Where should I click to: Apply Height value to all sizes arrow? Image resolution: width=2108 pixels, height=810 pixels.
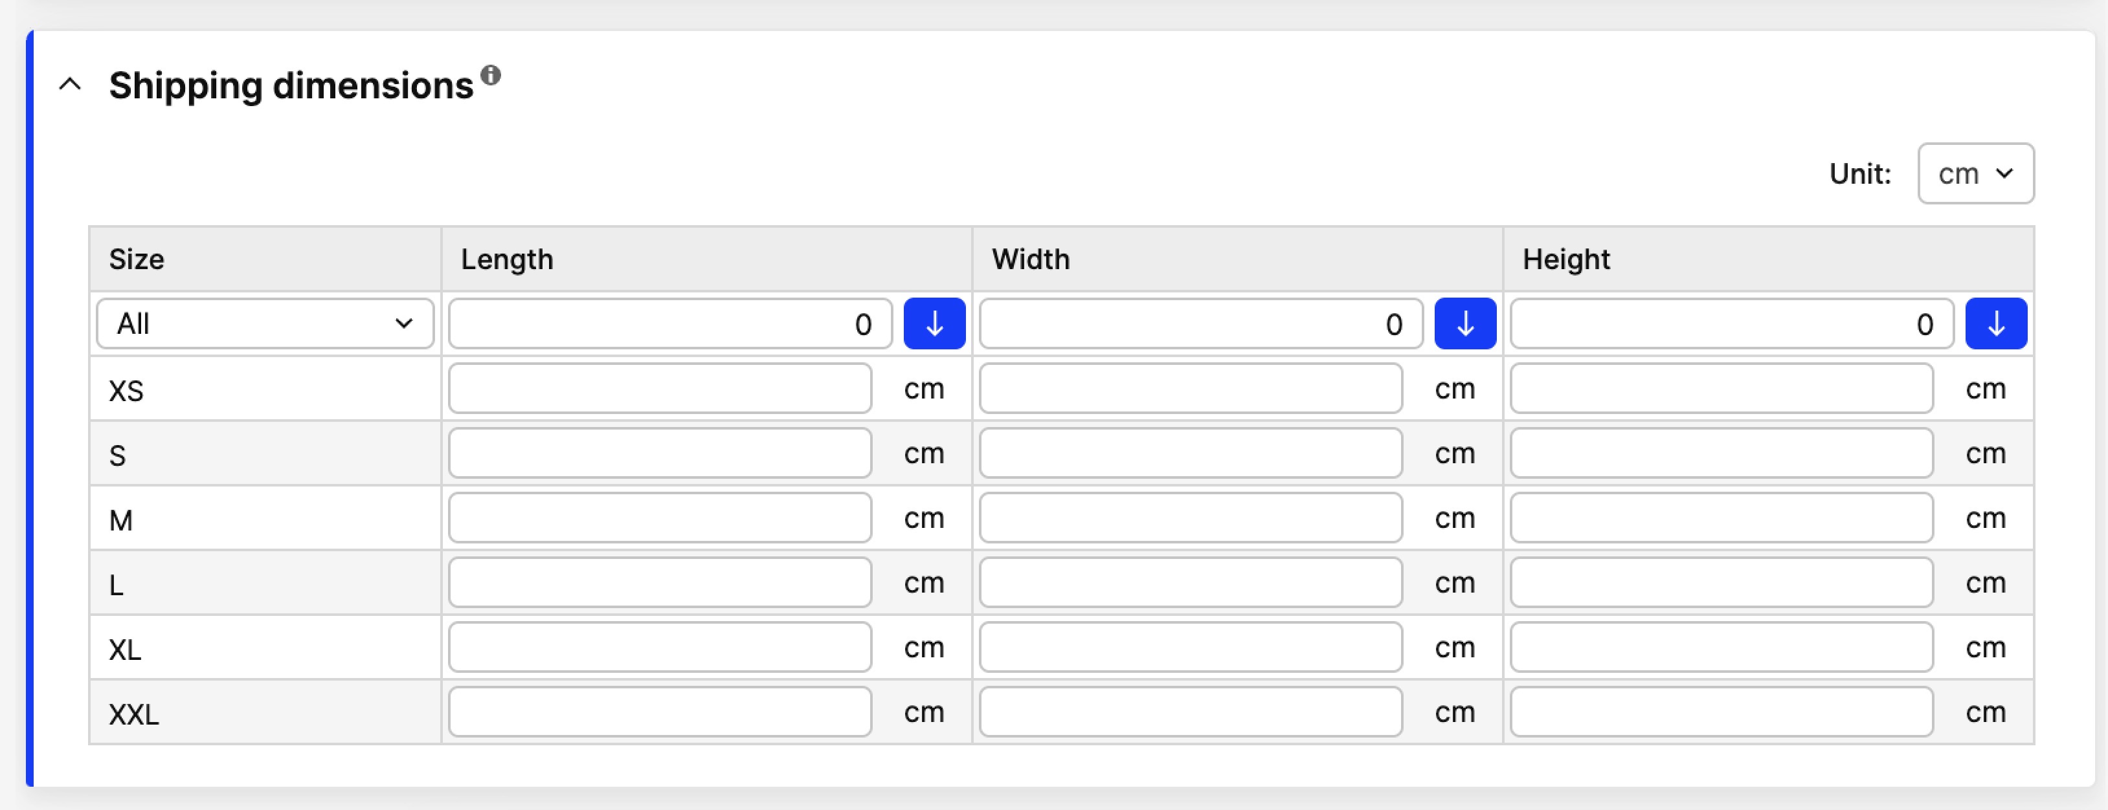[1996, 323]
